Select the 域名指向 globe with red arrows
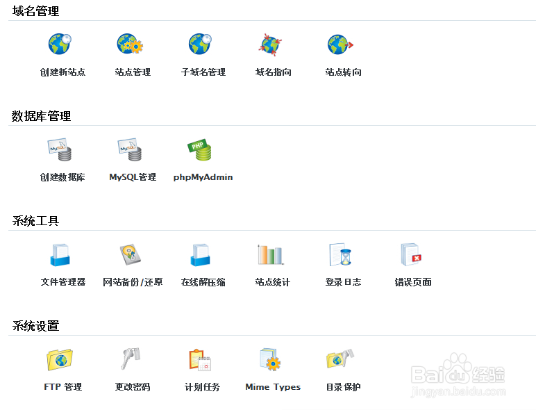This screenshot has width=536, height=410. (270, 44)
